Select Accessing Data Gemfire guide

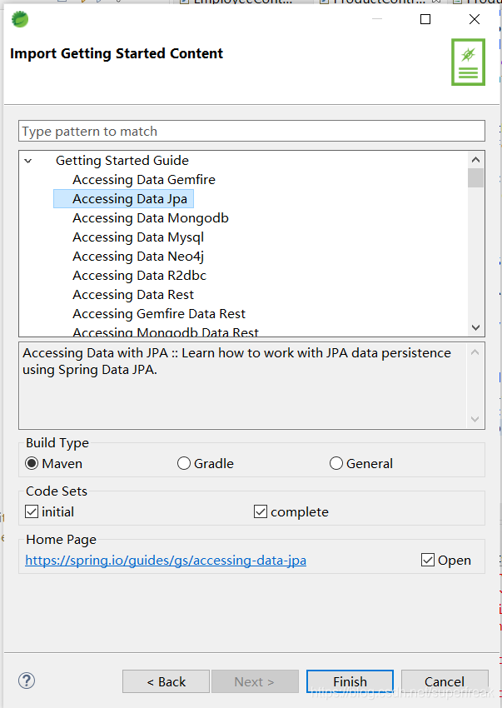pyautogui.click(x=143, y=180)
